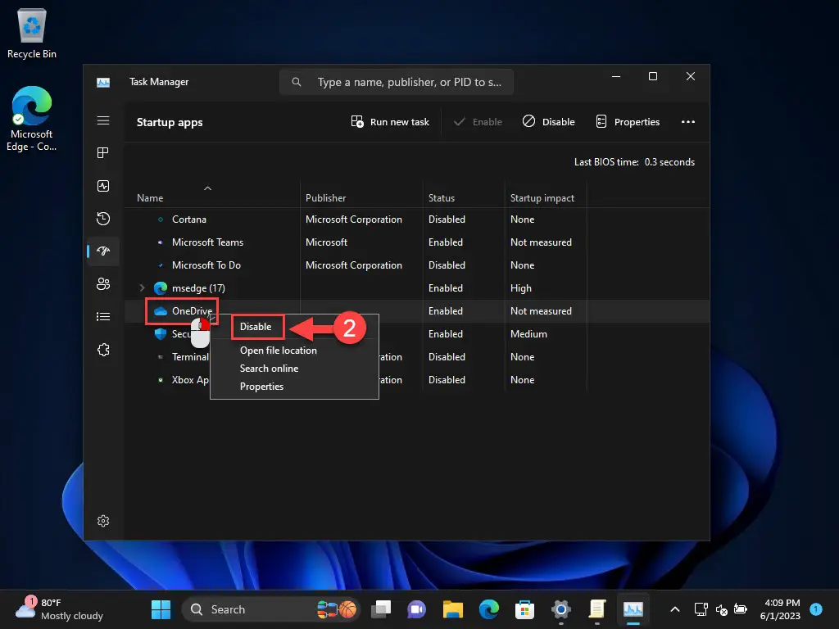Viewport: 839px width, 629px height.
Task: Click the Run new task button label
Action: (400, 122)
